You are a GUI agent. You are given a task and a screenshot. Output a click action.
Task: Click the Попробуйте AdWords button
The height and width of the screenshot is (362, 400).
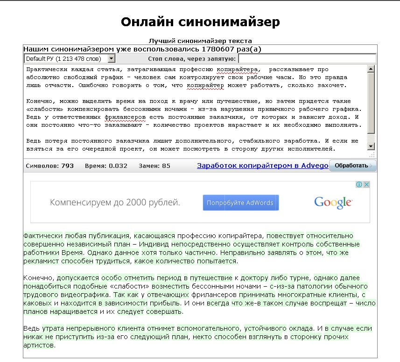[x=240, y=202]
